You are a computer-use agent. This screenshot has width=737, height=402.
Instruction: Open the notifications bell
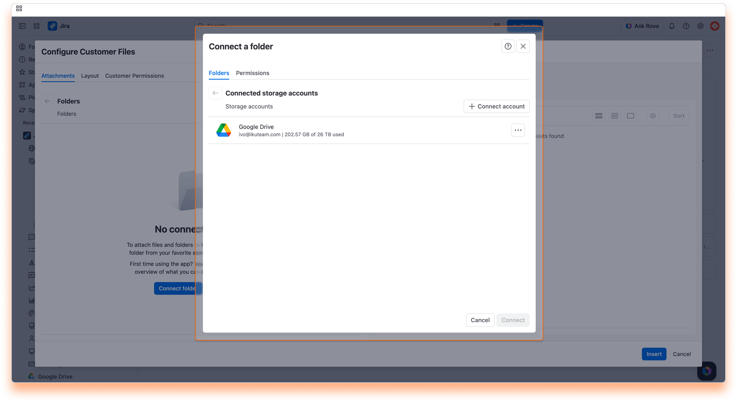pos(671,26)
